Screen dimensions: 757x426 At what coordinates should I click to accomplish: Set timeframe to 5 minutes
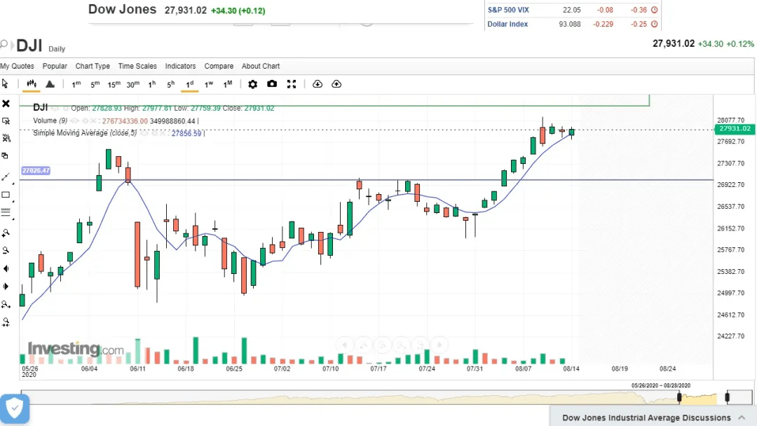pyautogui.click(x=95, y=84)
